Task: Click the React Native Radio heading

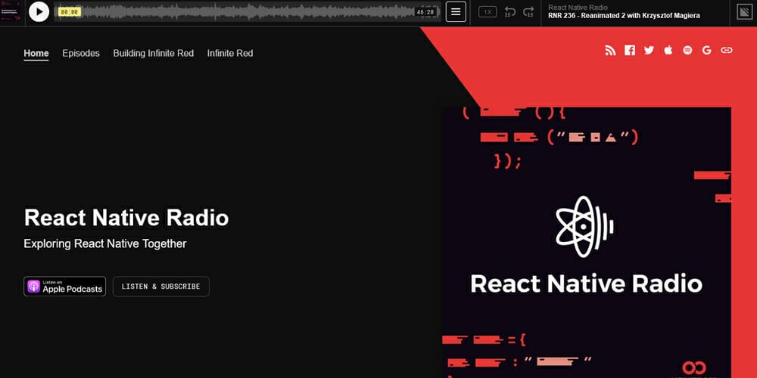Action: (126, 218)
